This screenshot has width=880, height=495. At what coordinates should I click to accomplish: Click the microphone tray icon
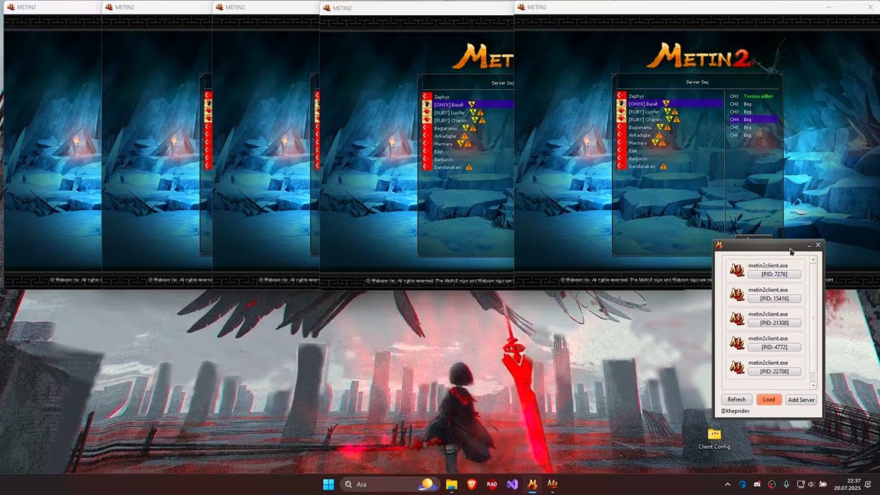pyautogui.click(x=786, y=484)
